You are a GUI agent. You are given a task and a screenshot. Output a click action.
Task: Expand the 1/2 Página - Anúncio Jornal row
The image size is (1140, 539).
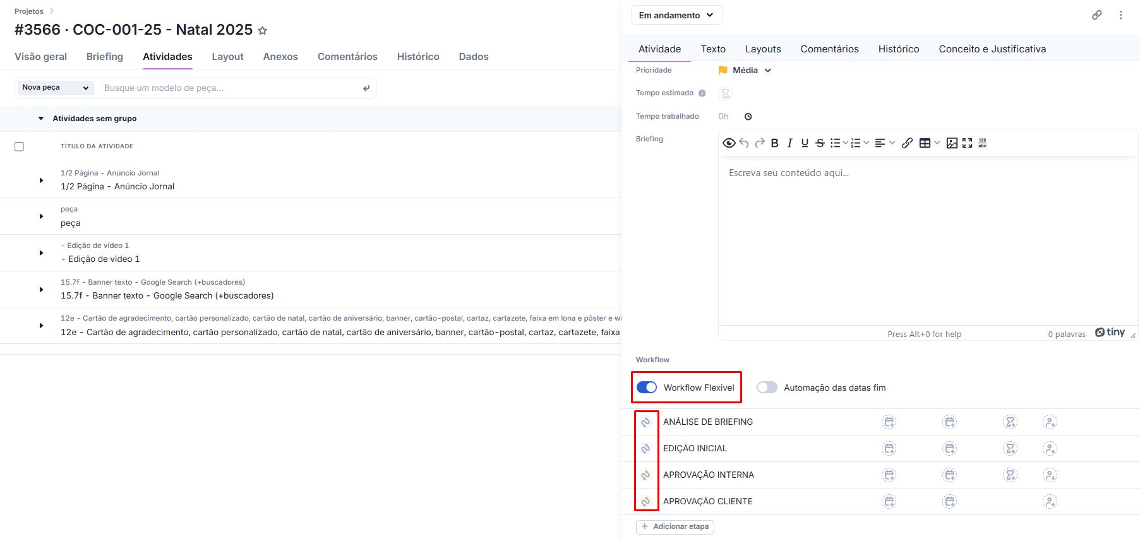pyautogui.click(x=41, y=181)
